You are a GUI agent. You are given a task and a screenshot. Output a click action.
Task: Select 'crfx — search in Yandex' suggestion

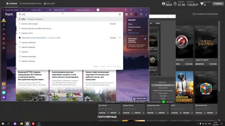pos(70,19)
